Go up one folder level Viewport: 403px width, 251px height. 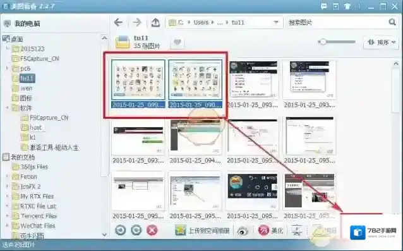coord(155,22)
